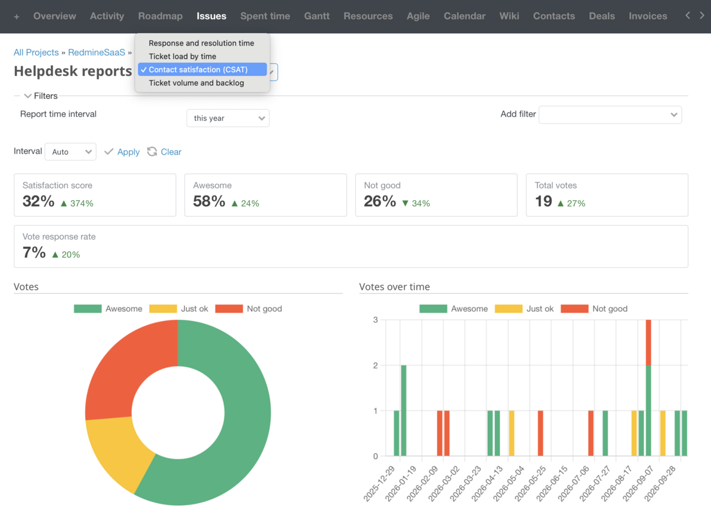Open the Contacts tab
711x520 pixels.
coord(554,16)
